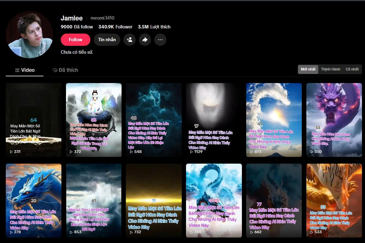Open the three-dot more options menu
The height and width of the screenshot is (243, 365).
(160, 40)
